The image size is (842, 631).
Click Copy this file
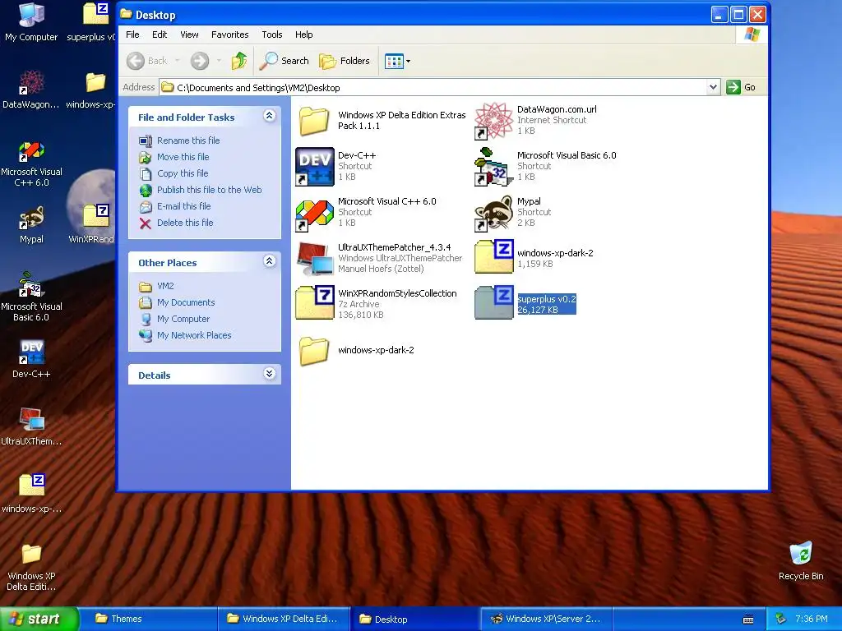[x=173, y=173]
